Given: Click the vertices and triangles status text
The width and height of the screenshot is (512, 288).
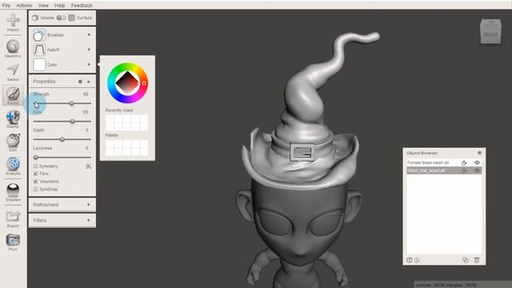Looking at the screenshot, I should click(446, 285).
